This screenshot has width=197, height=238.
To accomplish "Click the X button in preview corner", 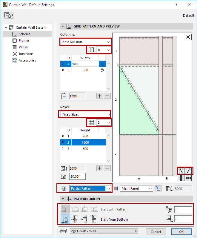I will click(x=188, y=37).
